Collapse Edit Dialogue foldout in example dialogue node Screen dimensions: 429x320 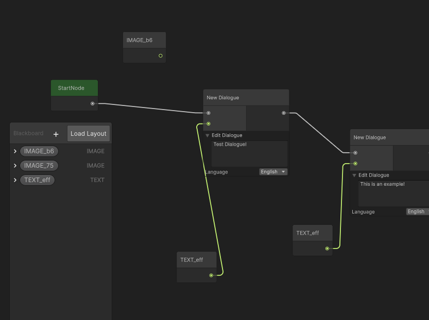point(354,175)
